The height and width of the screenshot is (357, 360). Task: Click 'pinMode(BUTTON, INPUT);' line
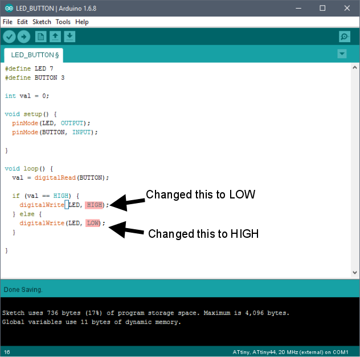pyautogui.click(x=55, y=132)
